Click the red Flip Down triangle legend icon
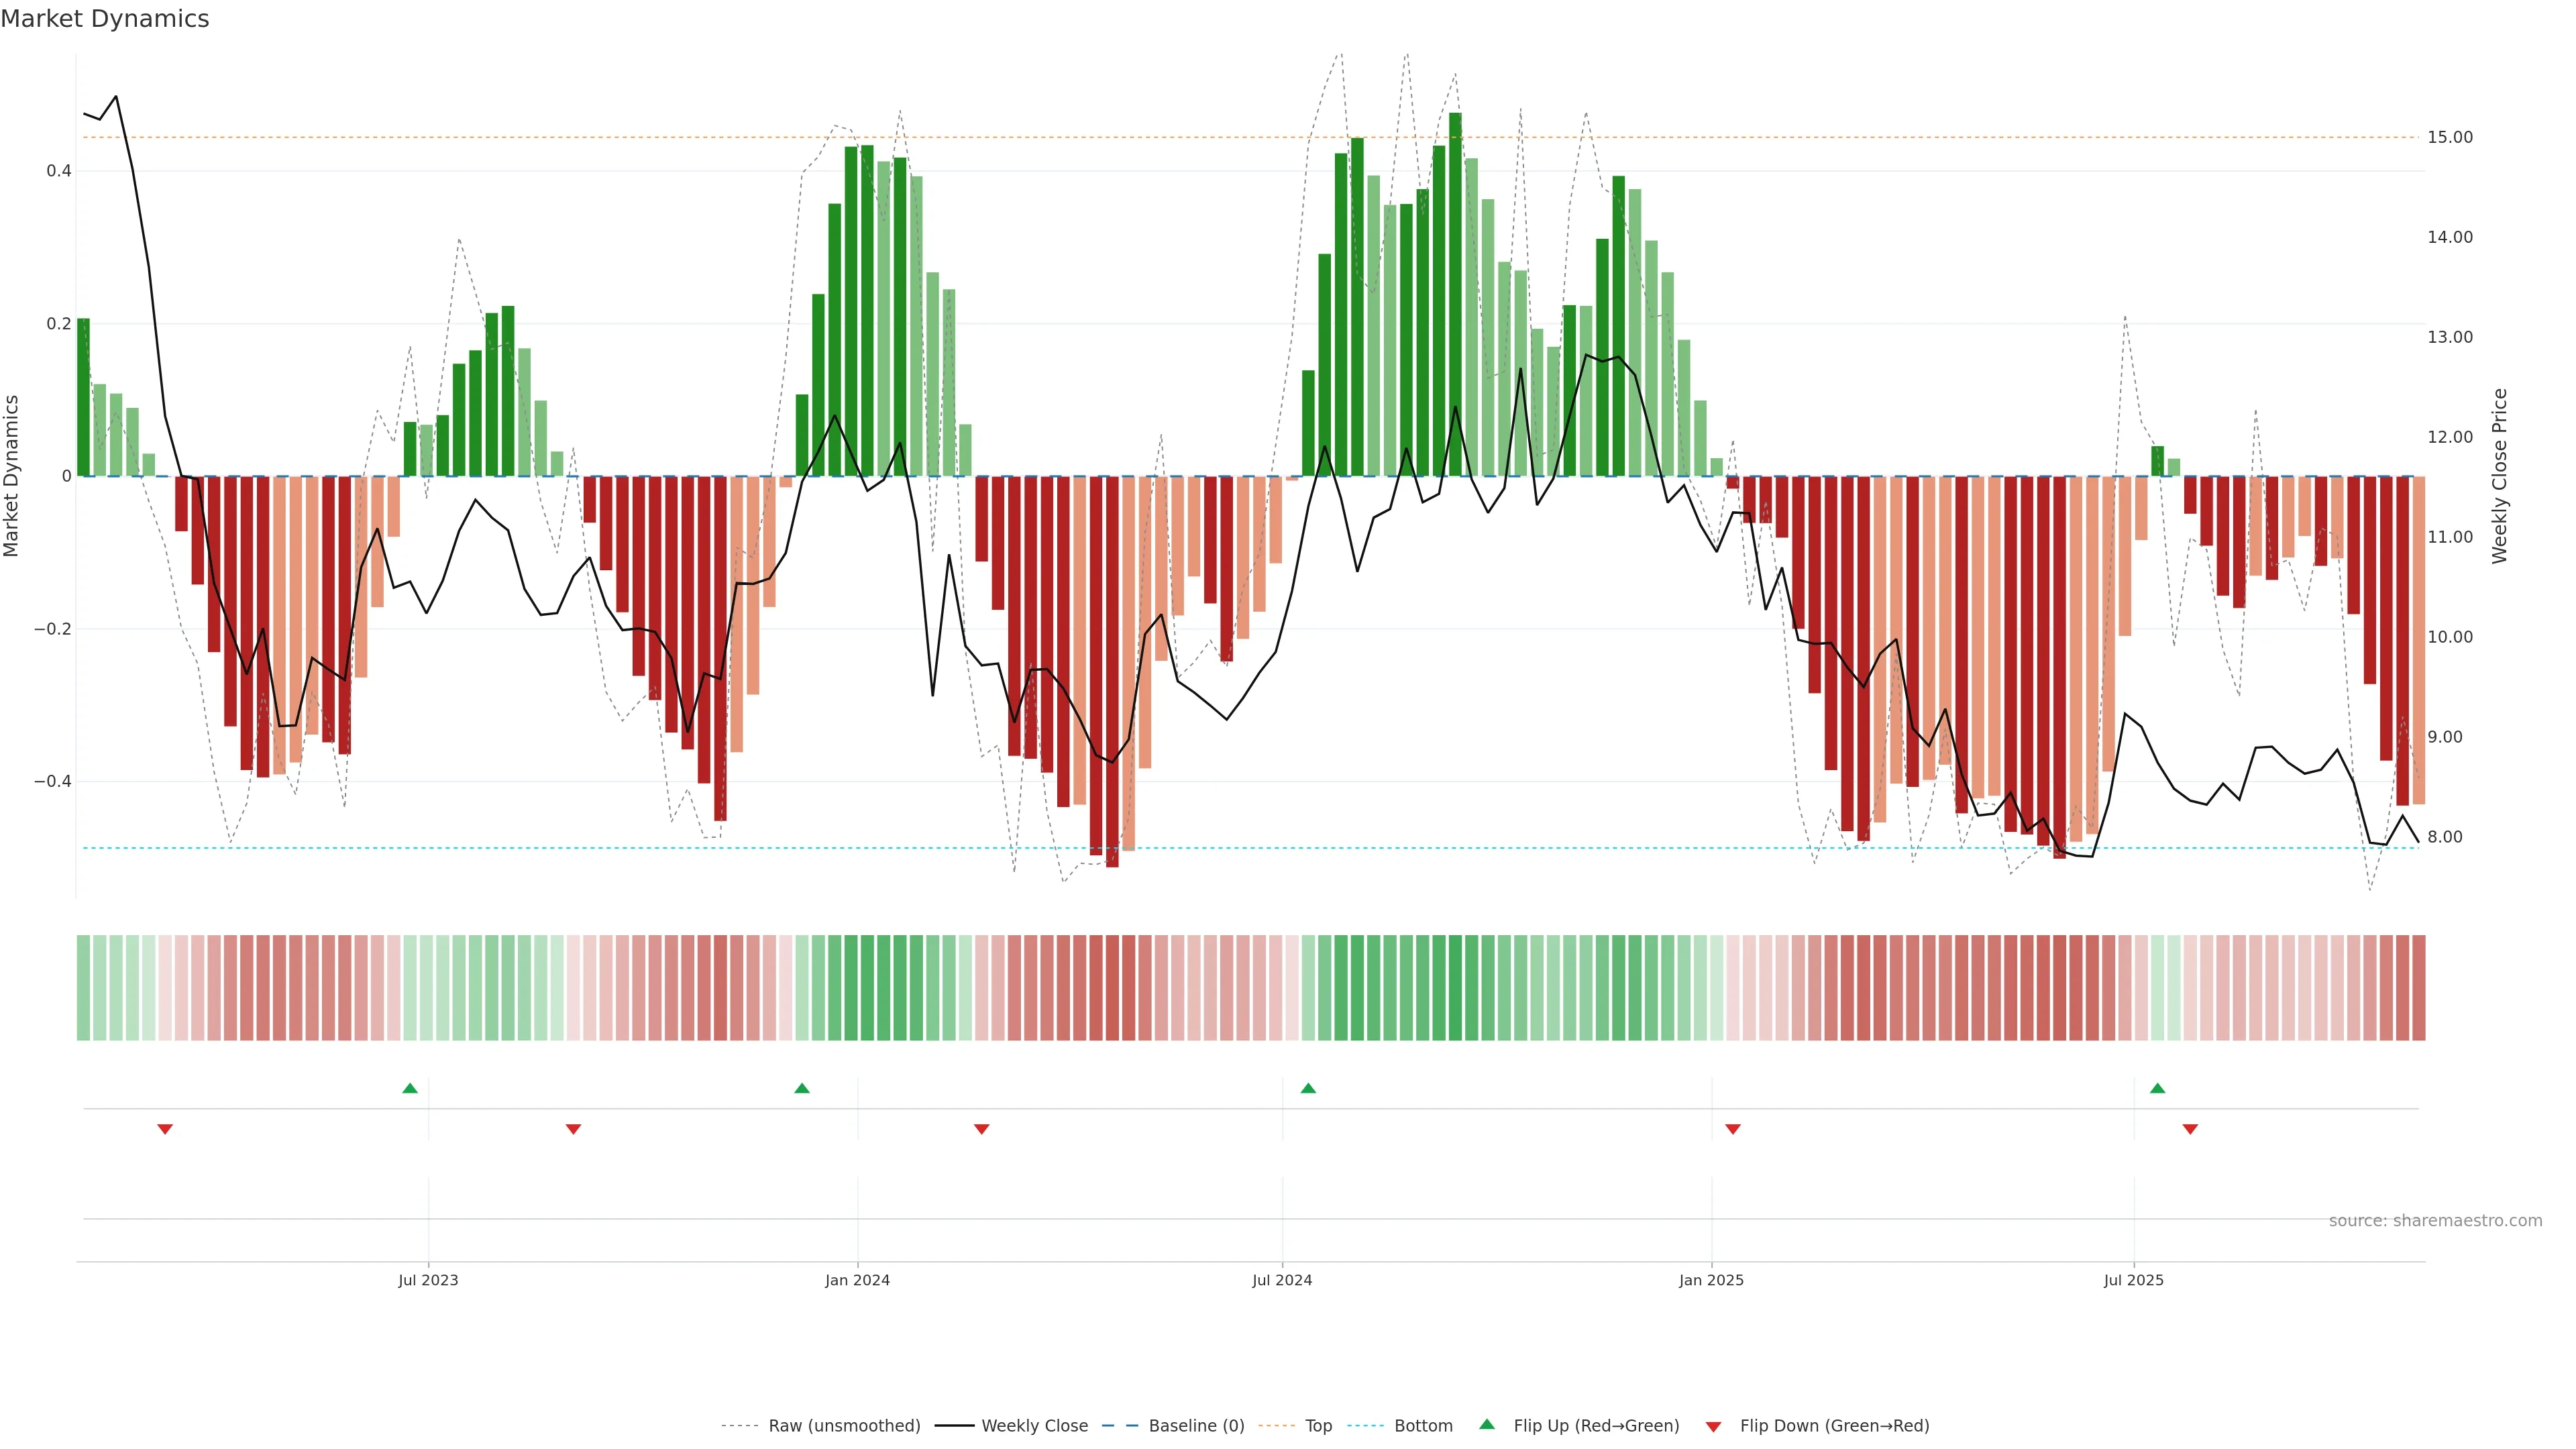 1713,1426
